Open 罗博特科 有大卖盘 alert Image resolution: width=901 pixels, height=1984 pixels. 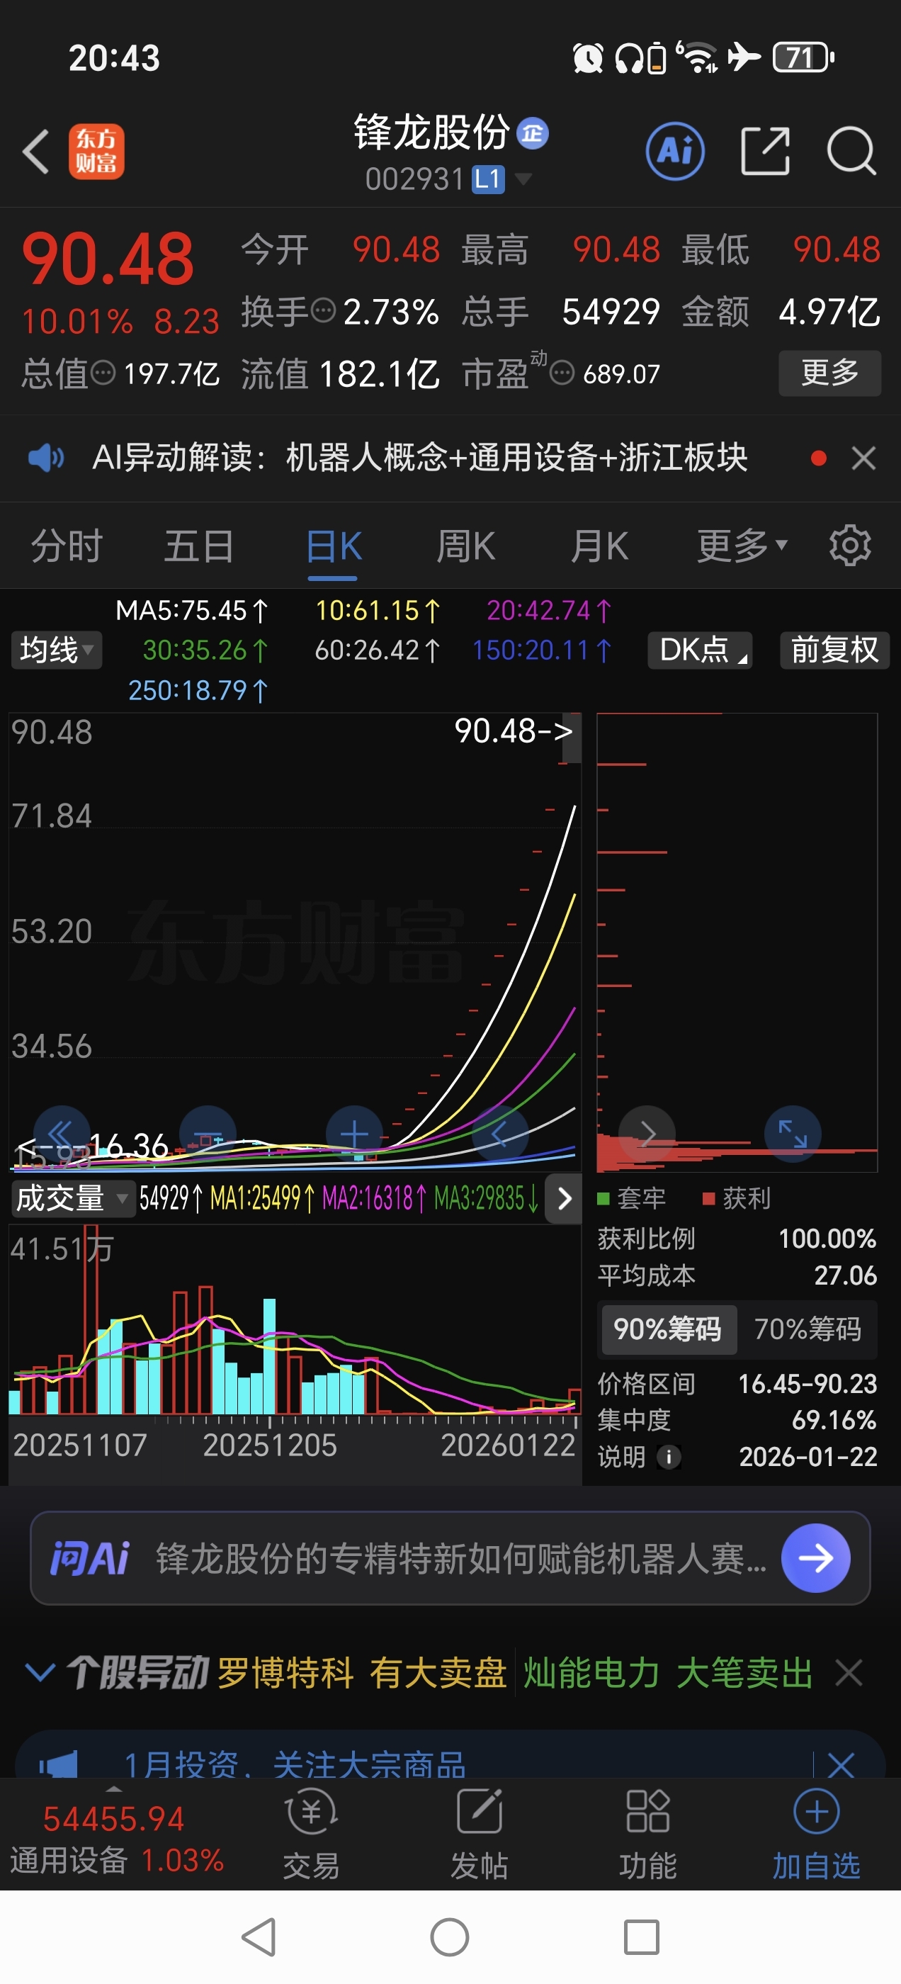[362, 1673]
